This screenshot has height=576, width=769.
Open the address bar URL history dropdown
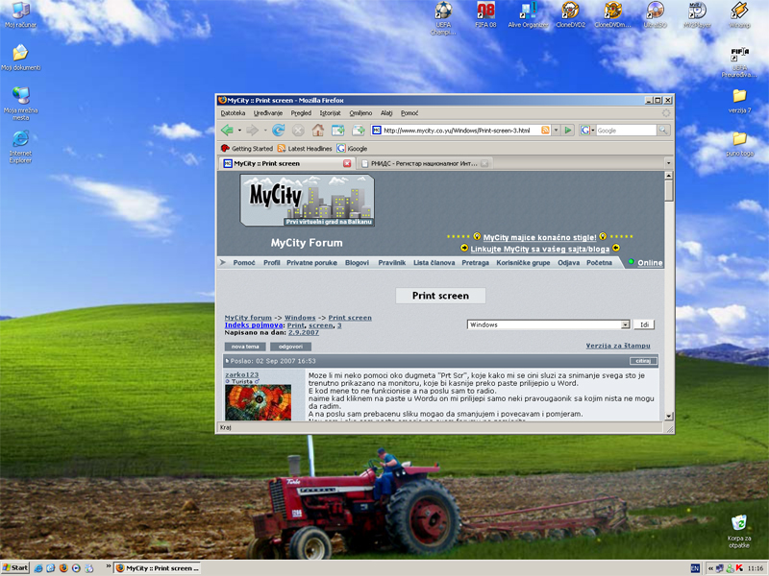(557, 131)
